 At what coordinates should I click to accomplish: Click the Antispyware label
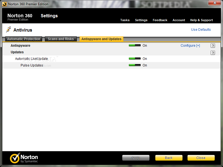20,46
